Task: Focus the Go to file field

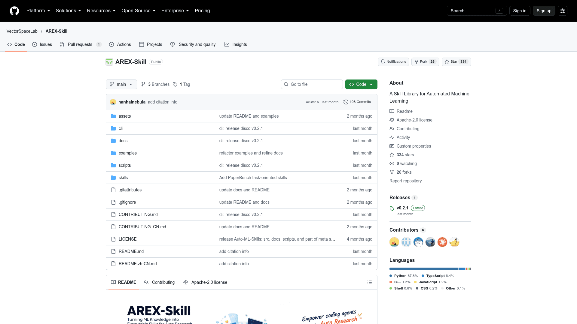Action: (312, 84)
